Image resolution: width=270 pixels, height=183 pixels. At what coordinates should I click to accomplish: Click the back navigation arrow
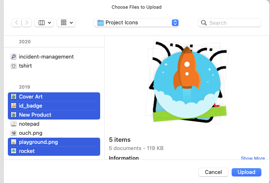click(17, 23)
